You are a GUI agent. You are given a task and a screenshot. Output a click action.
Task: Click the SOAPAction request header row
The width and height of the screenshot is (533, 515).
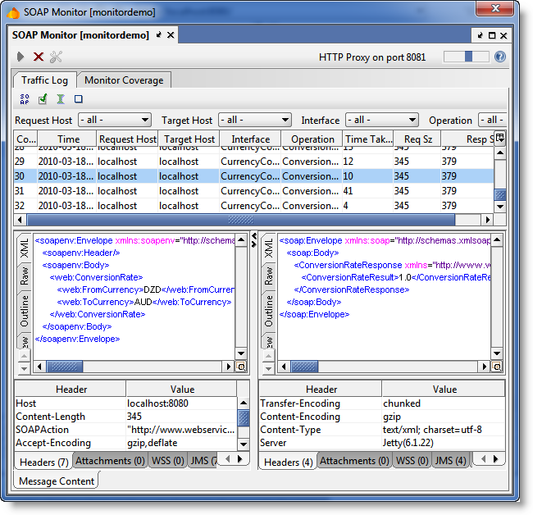click(x=125, y=430)
